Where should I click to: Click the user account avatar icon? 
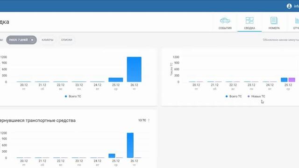tap(289, 6)
